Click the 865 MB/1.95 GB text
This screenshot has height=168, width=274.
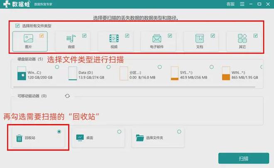[245, 77]
